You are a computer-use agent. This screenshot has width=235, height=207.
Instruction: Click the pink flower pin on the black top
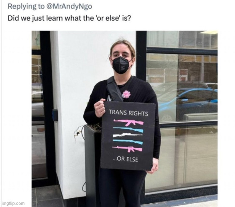pos(126,94)
